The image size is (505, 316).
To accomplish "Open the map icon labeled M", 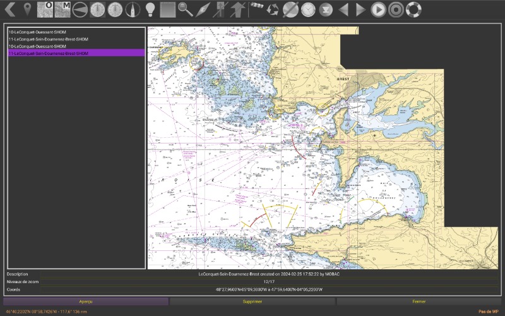I will click(x=62, y=9).
